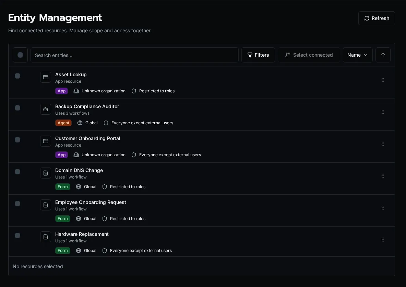406x287 pixels.
Task: Click shield icon in Domain DNS Change row
Action: pos(105,187)
